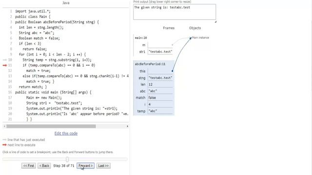Image resolution: width=312 pixels, height=175 pixels.
Task: Click the red arrow in the next line legend
Action: pos(4,145)
